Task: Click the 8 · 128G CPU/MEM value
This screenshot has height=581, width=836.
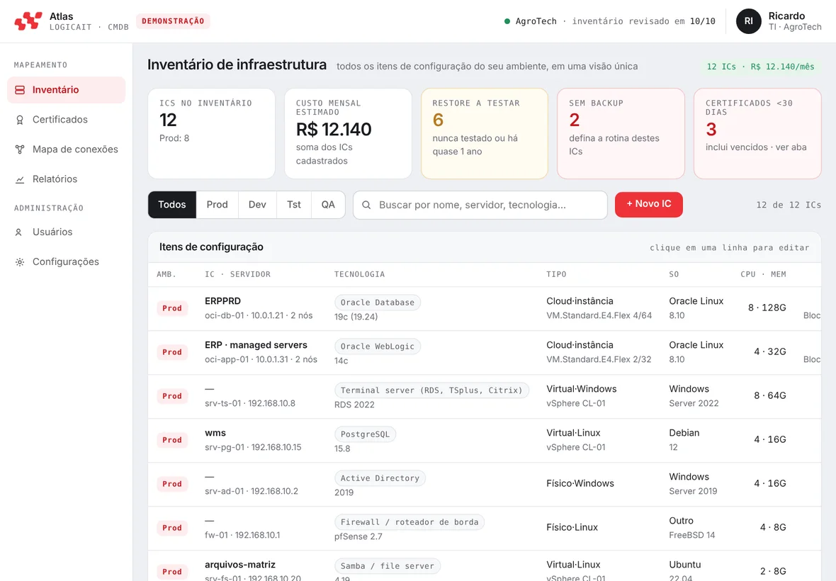Action: coord(767,308)
